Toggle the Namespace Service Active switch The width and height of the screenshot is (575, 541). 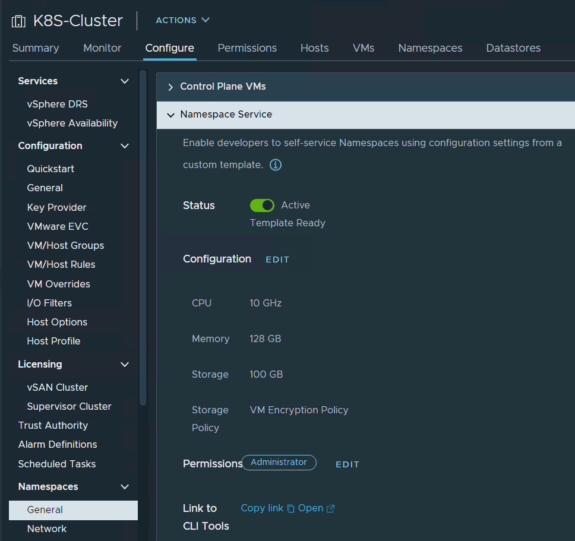pyautogui.click(x=262, y=205)
